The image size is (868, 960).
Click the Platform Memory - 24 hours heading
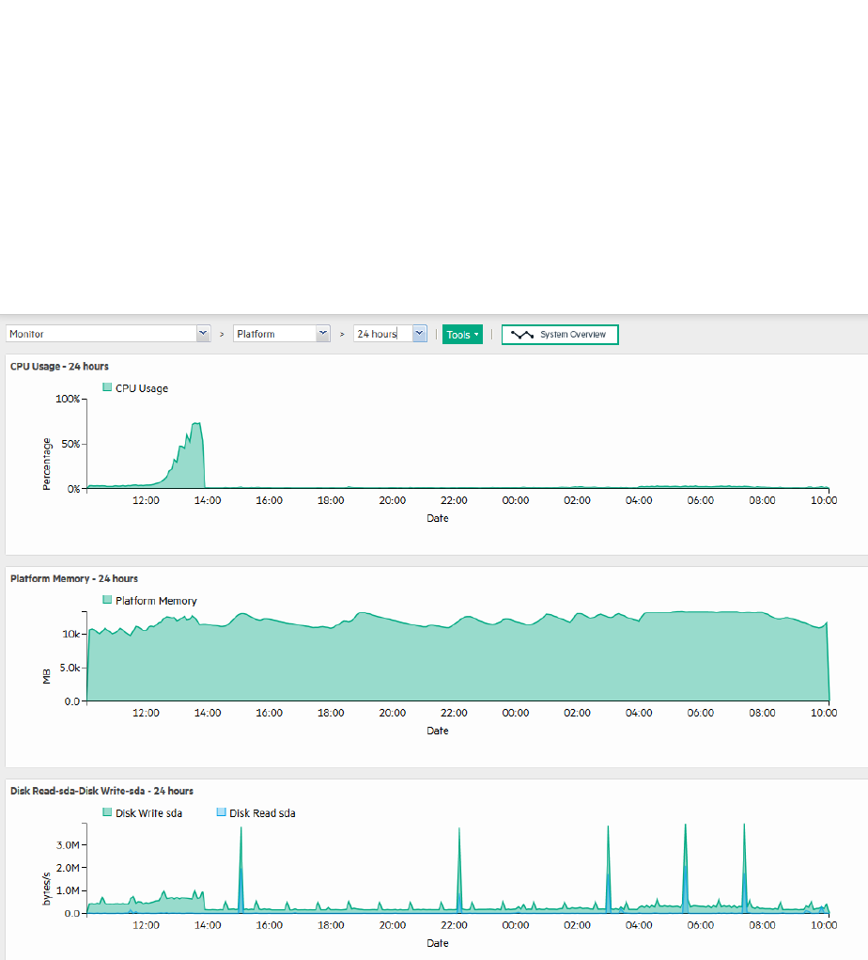pyautogui.click(x=74, y=578)
